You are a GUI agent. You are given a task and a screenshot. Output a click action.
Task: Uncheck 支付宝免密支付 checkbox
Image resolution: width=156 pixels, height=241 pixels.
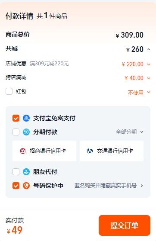pos(16,118)
